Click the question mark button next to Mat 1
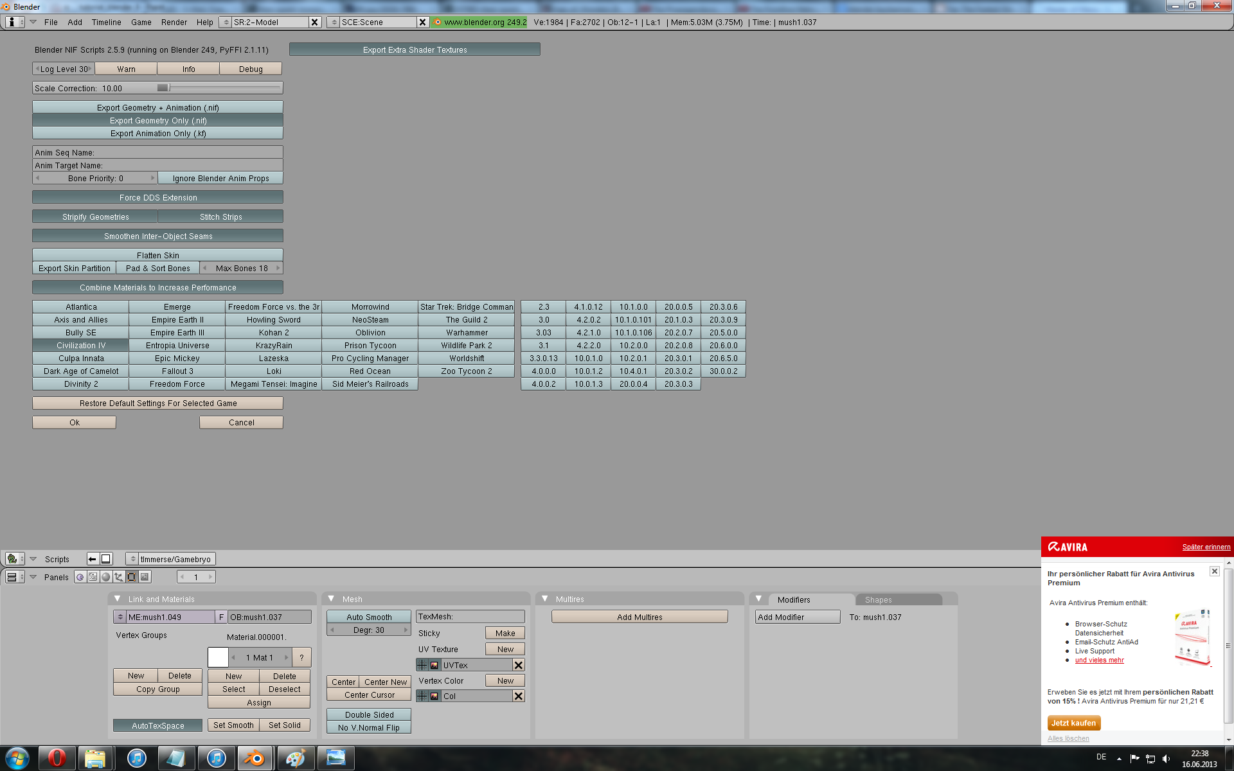Viewport: 1234px width, 771px height. [301, 657]
